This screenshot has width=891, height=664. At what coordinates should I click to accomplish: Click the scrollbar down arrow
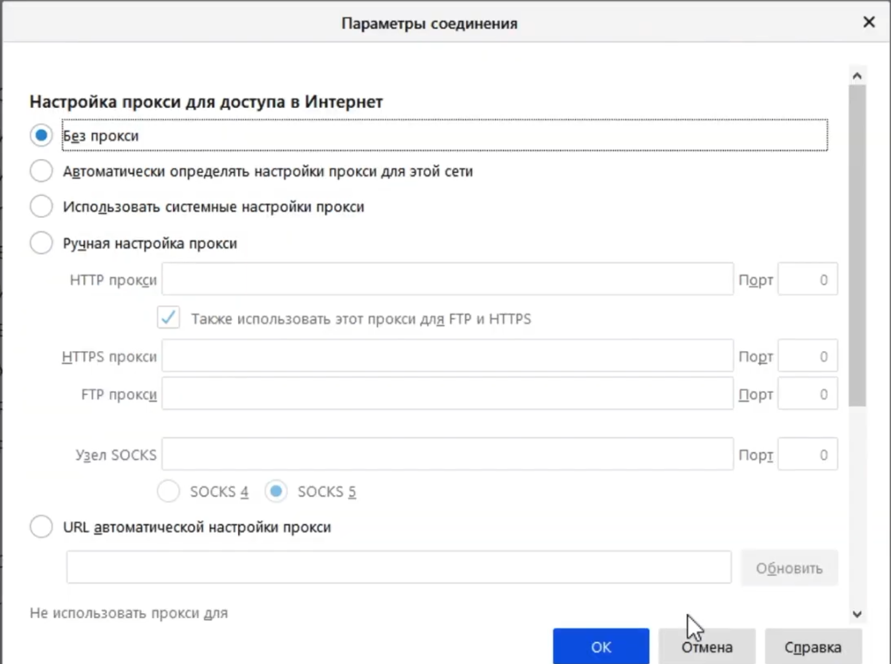coord(857,614)
